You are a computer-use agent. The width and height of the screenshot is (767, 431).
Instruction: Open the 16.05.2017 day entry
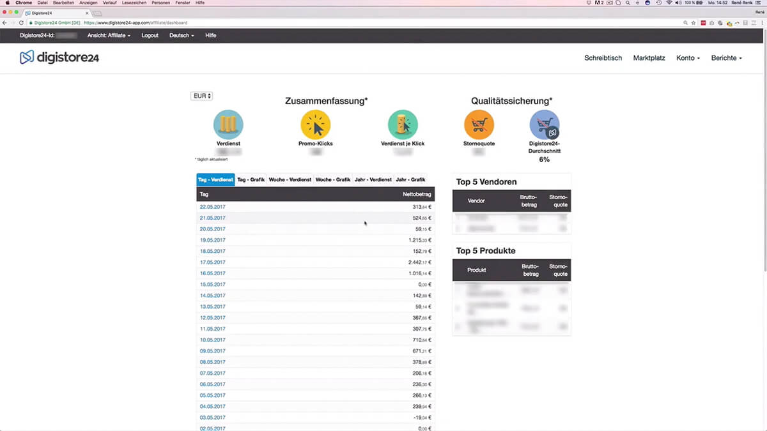tap(213, 273)
